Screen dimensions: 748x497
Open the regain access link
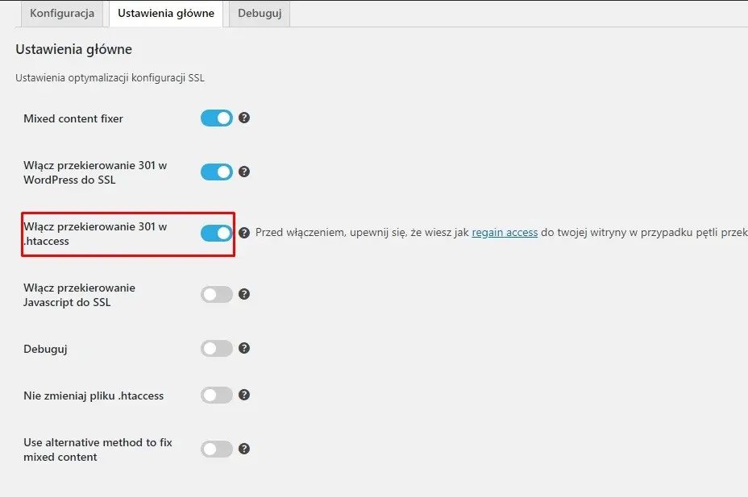click(505, 232)
